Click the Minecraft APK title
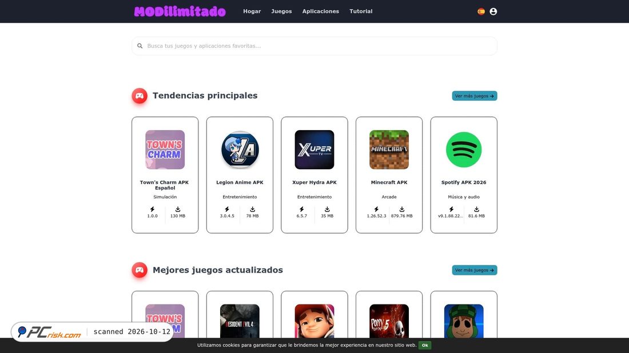This screenshot has height=353, width=629. coord(389,182)
